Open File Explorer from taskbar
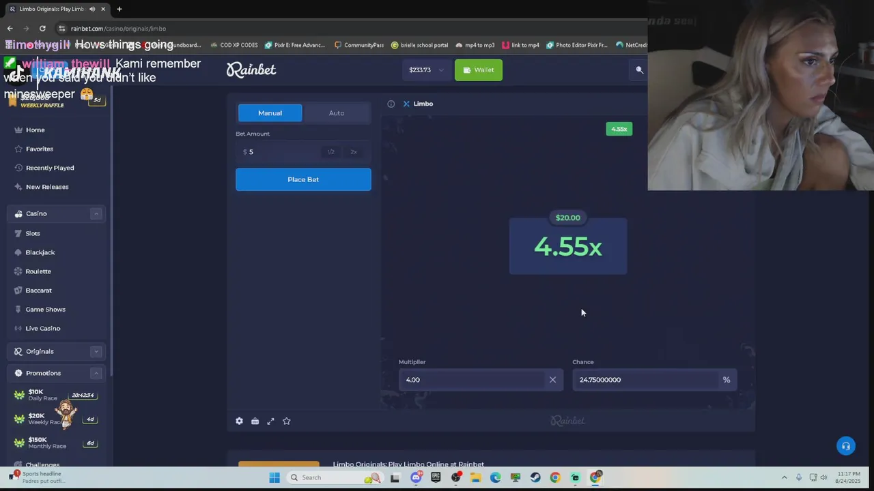The height and width of the screenshot is (491, 874). click(475, 477)
